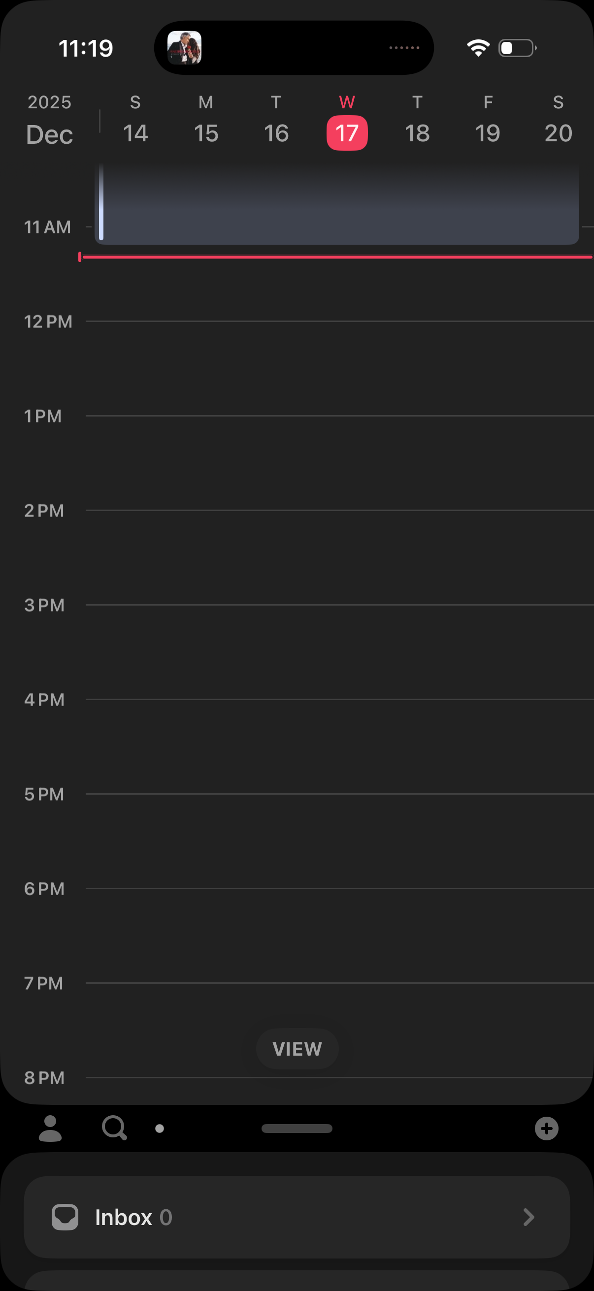Tap the Inbox tray icon

click(x=65, y=1217)
